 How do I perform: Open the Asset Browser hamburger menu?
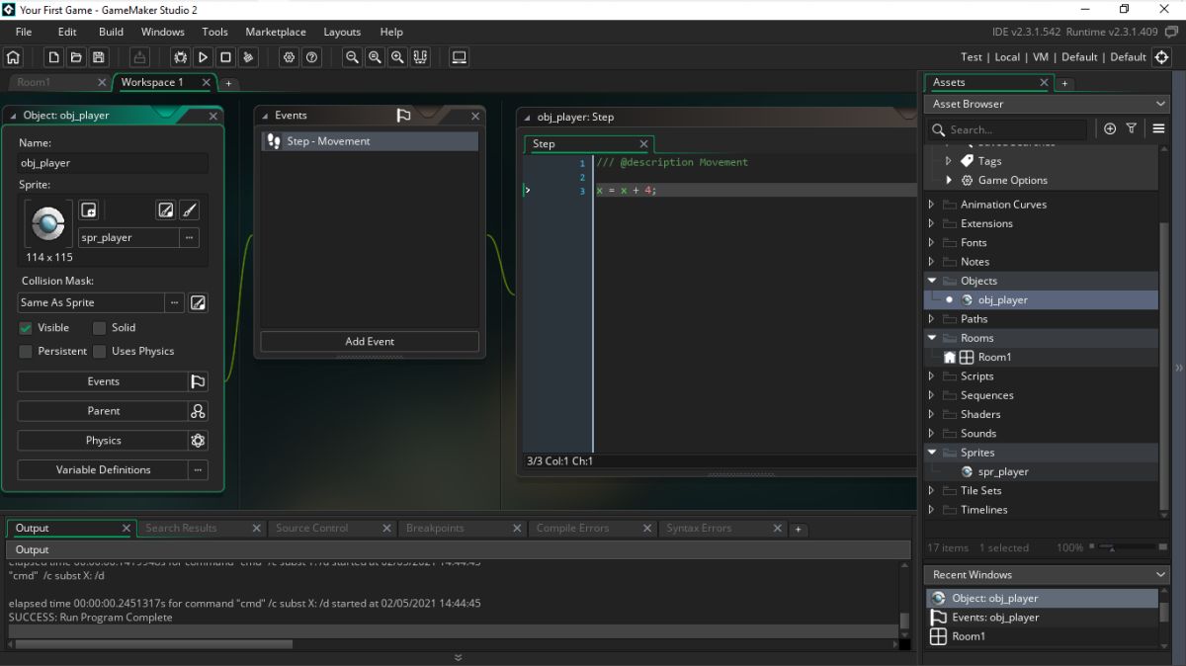click(1158, 128)
